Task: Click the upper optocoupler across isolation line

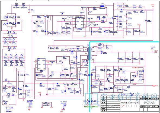Action: coord(89,75)
